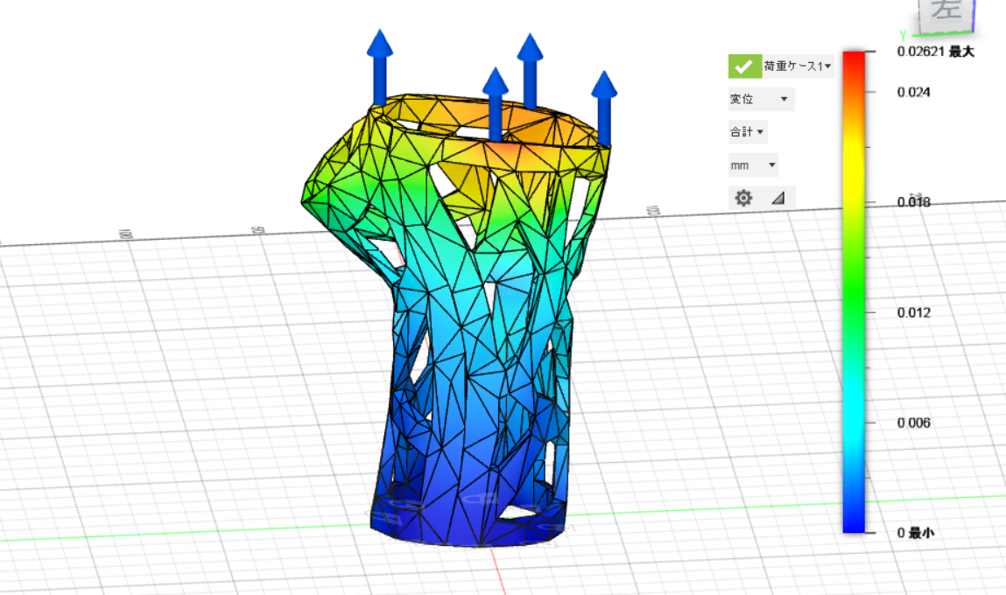Select the front center blue load arrow
Viewport: 1006px width, 595px height.
pyautogui.click(x=495, y=104)
